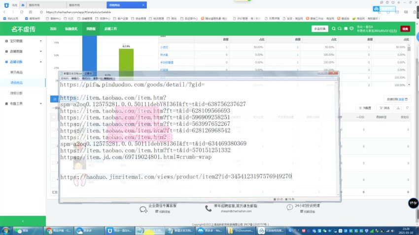Click the blue cloud floating badge top right

point(384,9)
